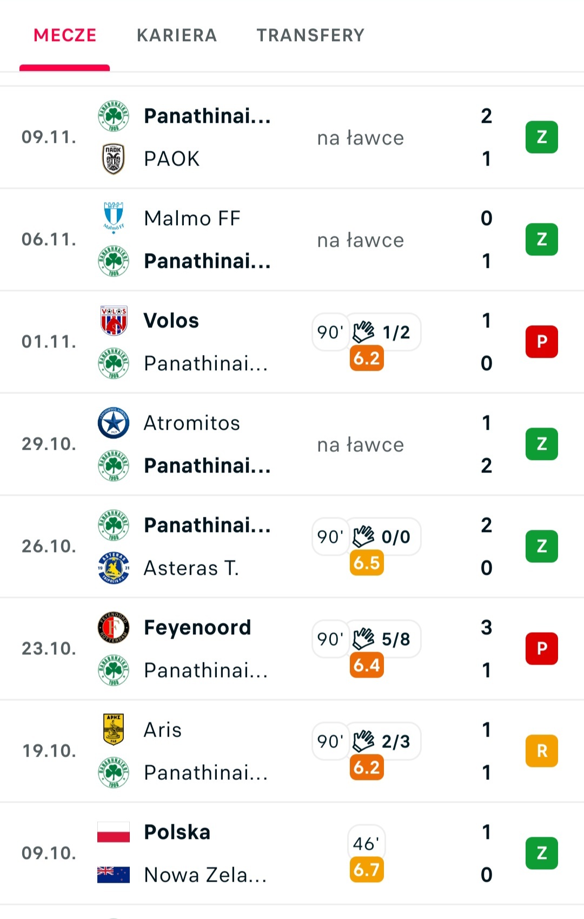Tap the 5/8 saves goalkeeper glove stat

click(x=383, y=639)
